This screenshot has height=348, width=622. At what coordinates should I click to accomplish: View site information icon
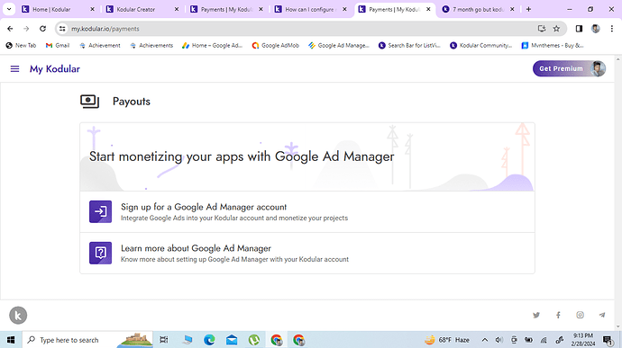(62, 29)
